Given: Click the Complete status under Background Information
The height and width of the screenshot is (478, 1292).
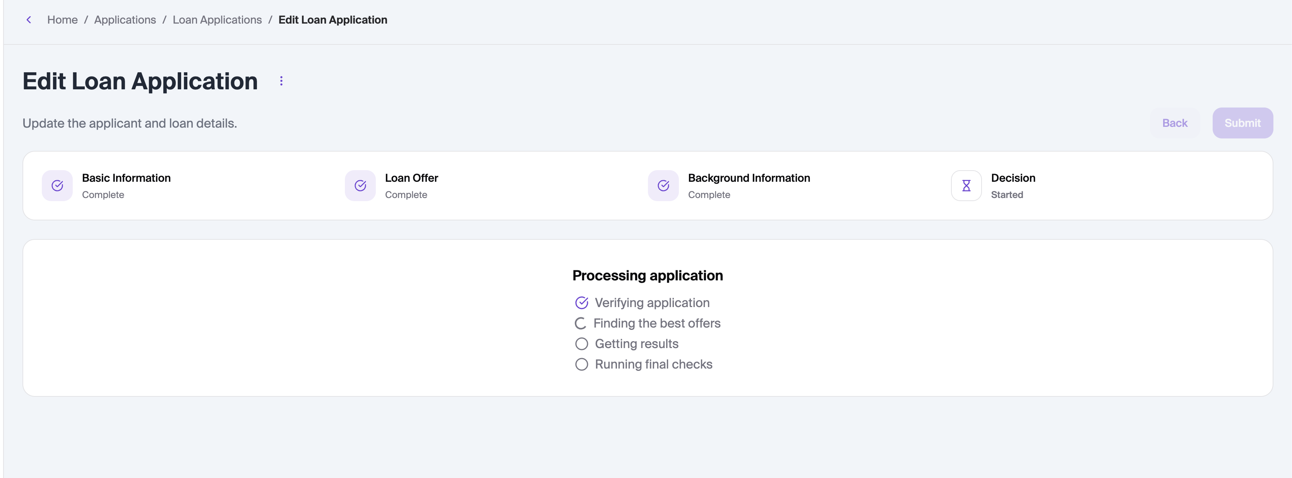Looking at the screenshot, I should click(709, 195).
